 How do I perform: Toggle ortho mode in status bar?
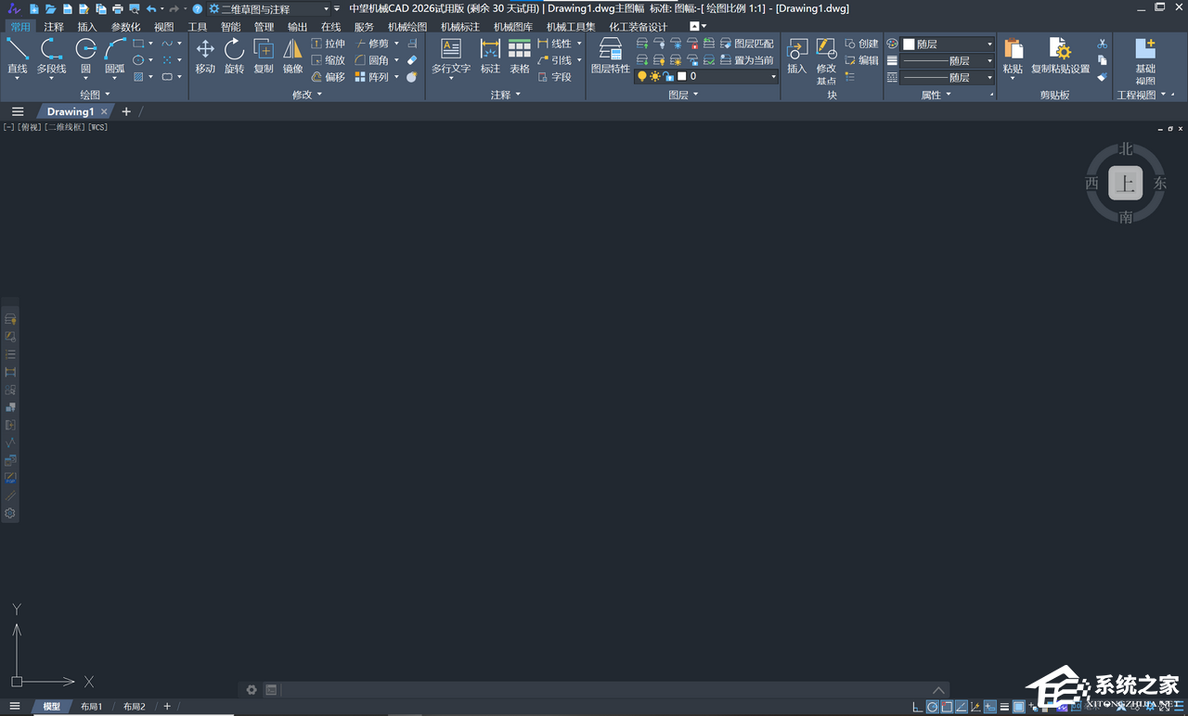tap(918, 708)
